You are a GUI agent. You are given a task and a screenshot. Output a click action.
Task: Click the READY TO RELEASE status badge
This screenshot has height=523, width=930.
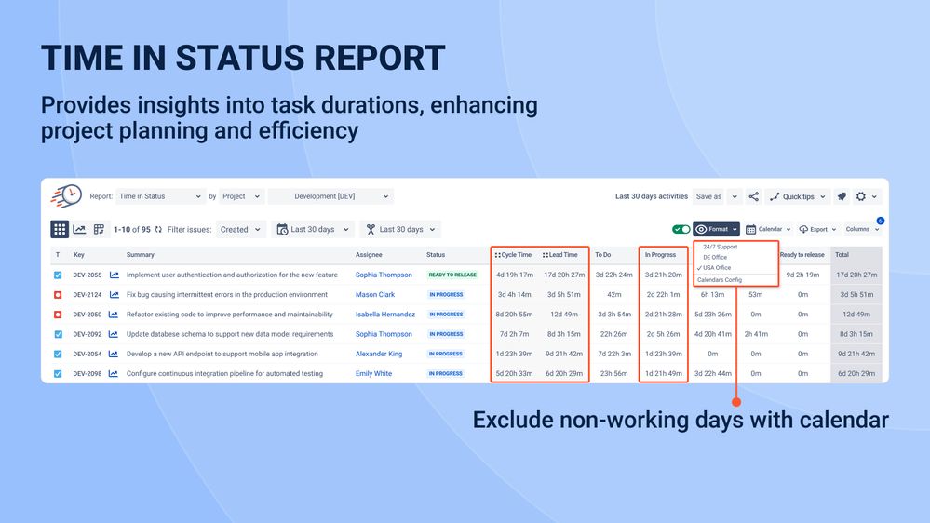pyautogui.click(x=452, y=275)
